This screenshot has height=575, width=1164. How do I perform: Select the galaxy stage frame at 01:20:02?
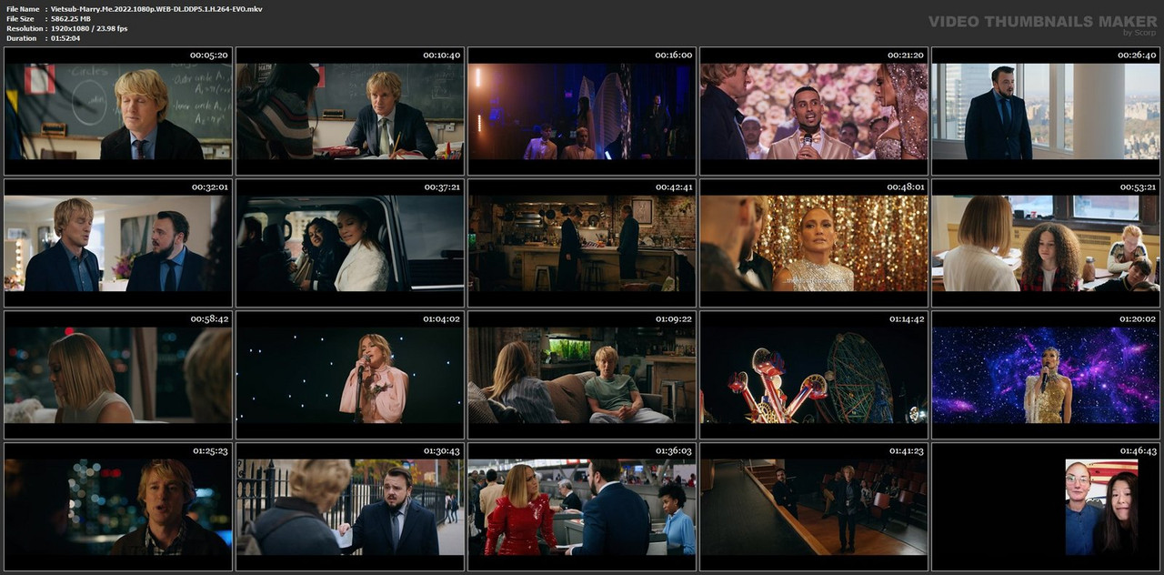point(1046,375)
